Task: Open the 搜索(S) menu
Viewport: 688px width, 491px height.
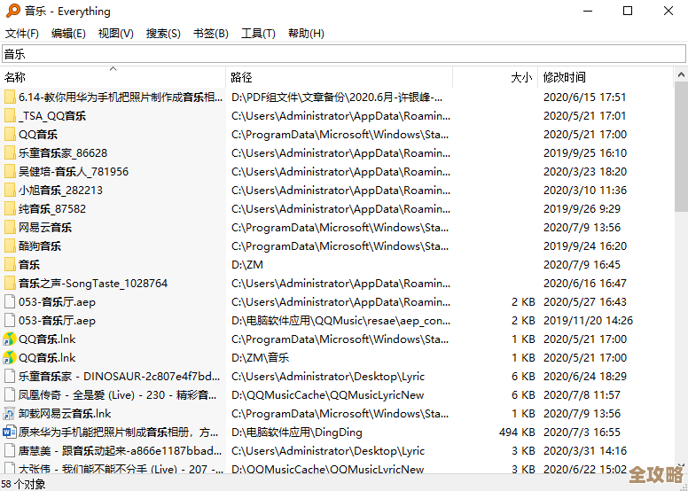Action: click(x=163, y=34)
